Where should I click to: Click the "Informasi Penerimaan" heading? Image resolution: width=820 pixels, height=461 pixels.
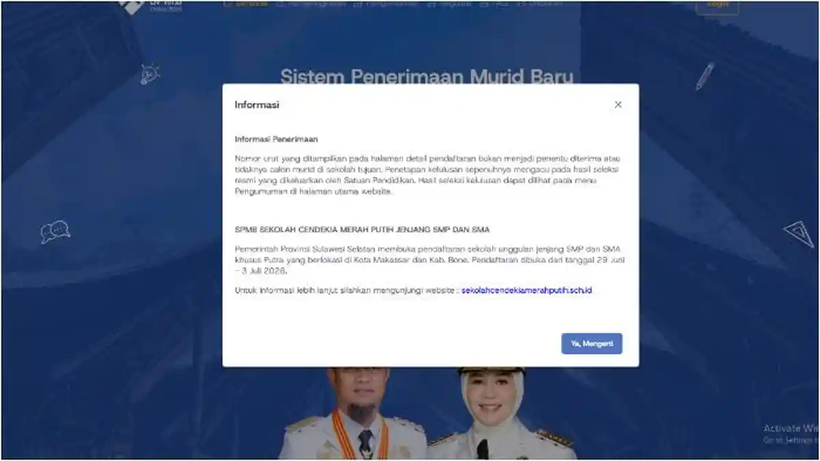pyautogui.click(x=276, y=139)
